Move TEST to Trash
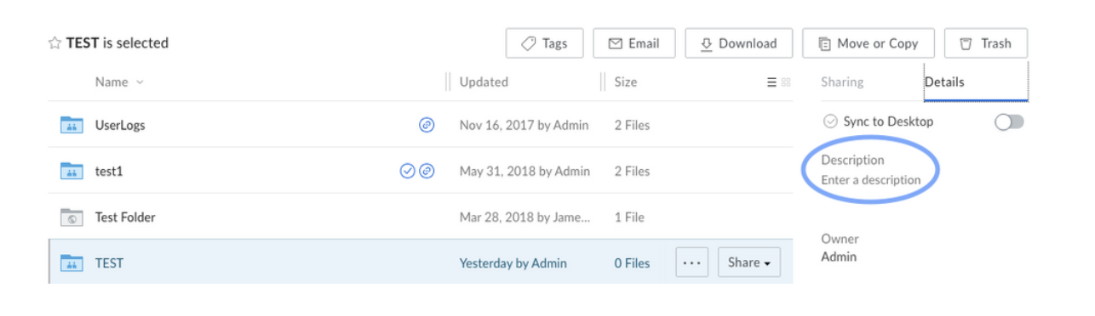The image size is (1095, 316). 985,43
